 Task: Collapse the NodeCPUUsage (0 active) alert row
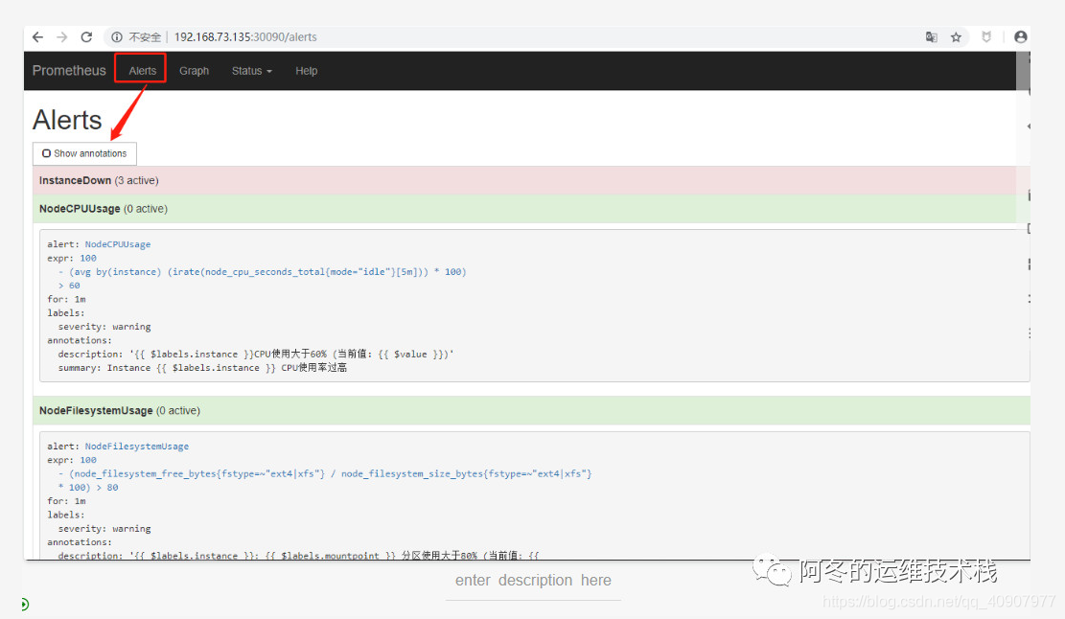coord(531,209)
